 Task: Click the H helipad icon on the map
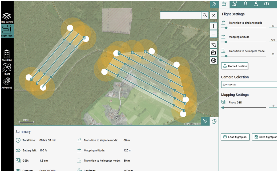pyautogui.click(x=213, y=60)
